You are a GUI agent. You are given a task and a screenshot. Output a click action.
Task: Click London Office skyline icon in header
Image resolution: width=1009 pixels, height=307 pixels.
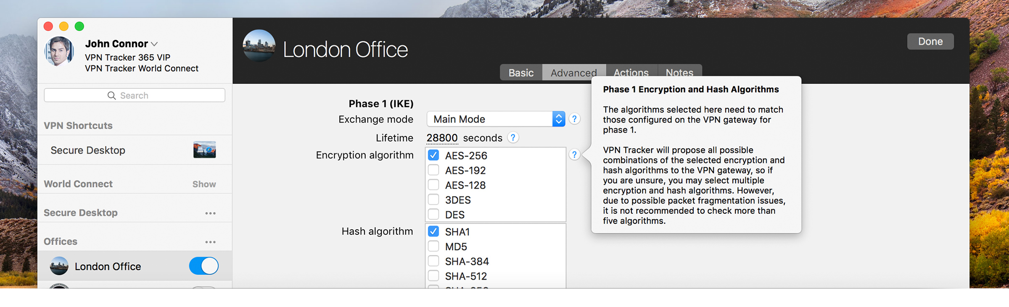[259, 46]
